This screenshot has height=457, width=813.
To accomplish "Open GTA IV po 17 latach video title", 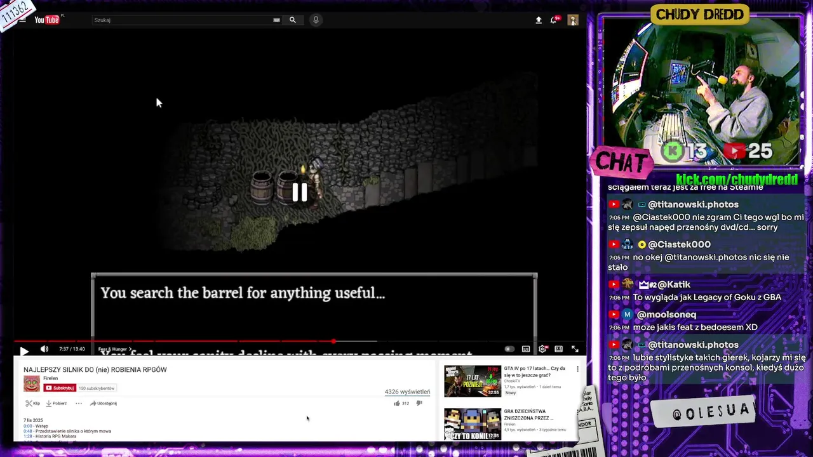I will pos(534,371).
